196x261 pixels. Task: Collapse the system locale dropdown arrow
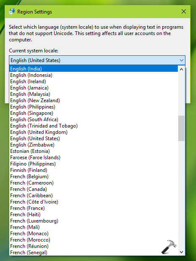coord(182,60)
